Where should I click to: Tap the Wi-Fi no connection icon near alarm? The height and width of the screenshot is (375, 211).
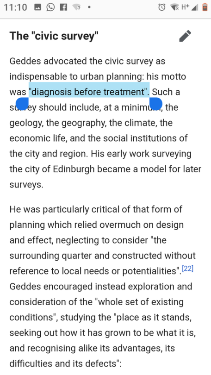pyautogui.click(x=175, y=7)
